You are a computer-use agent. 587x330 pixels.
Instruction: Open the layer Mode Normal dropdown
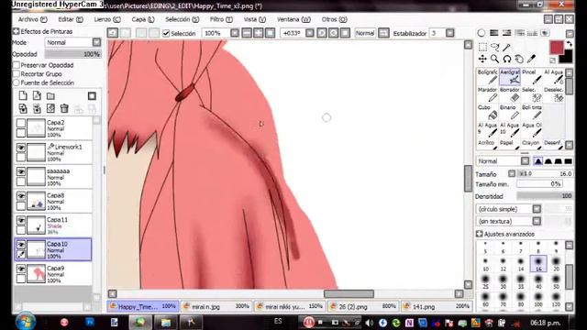96,42
